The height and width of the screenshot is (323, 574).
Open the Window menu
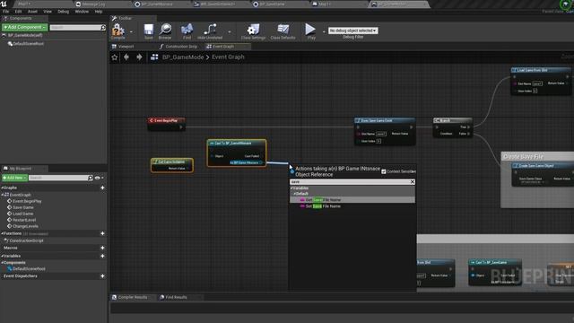pyautogui.click(x=82, y=12)
